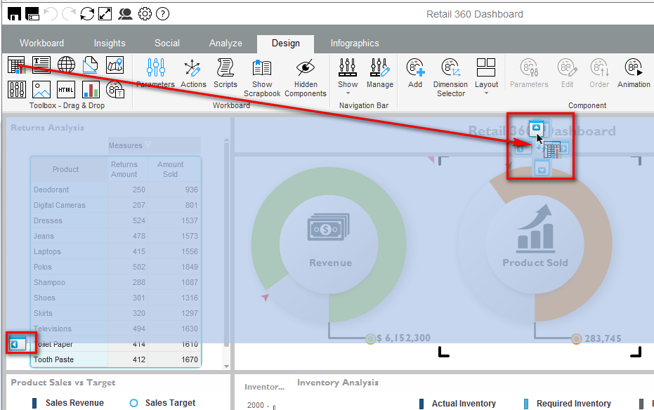Click the Actions icon in Workboard group
654x410 pixels.
tap(193, 72)
